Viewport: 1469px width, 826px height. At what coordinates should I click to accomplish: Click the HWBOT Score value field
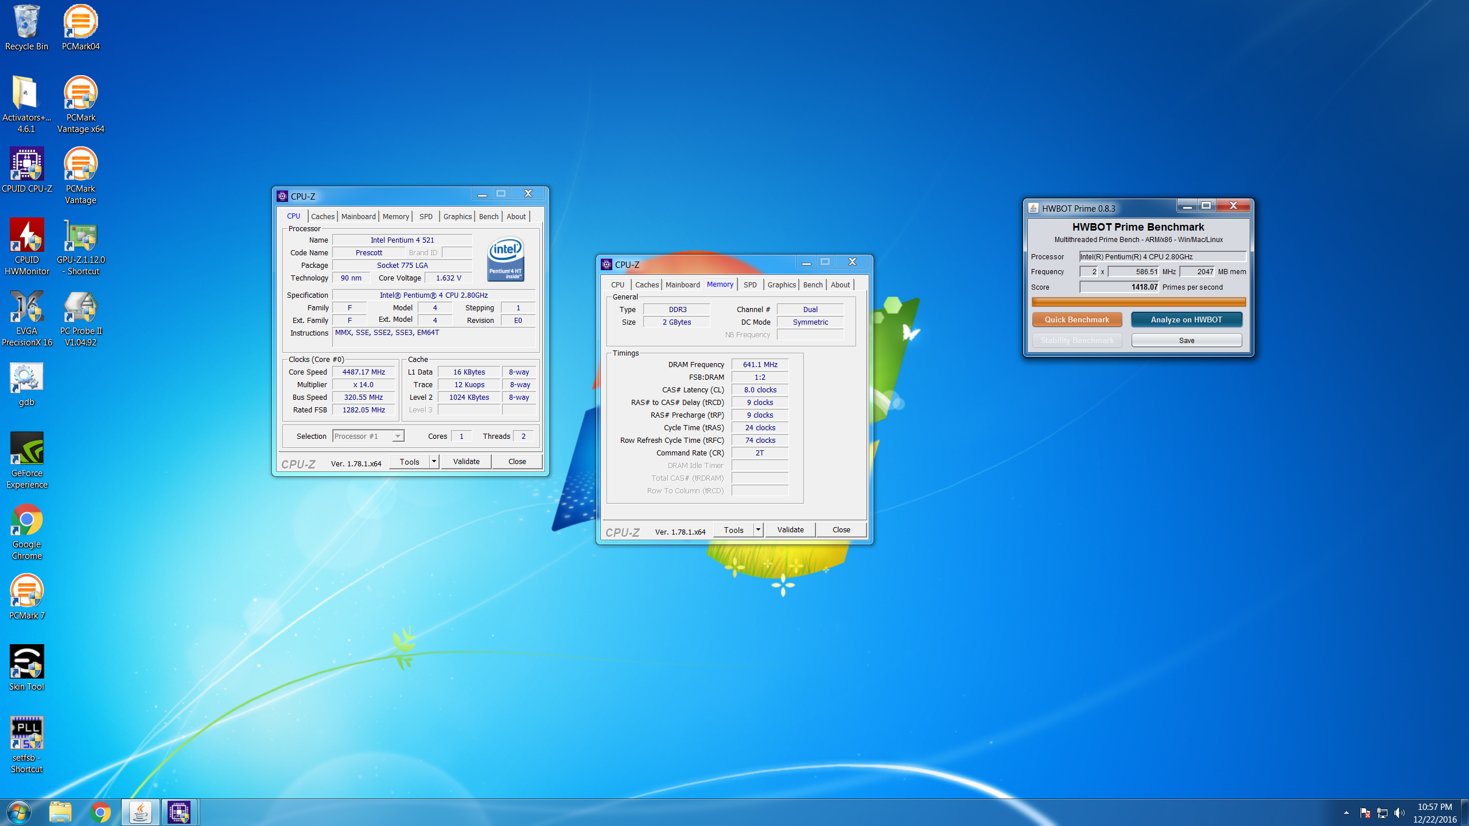click(1119, 287)
